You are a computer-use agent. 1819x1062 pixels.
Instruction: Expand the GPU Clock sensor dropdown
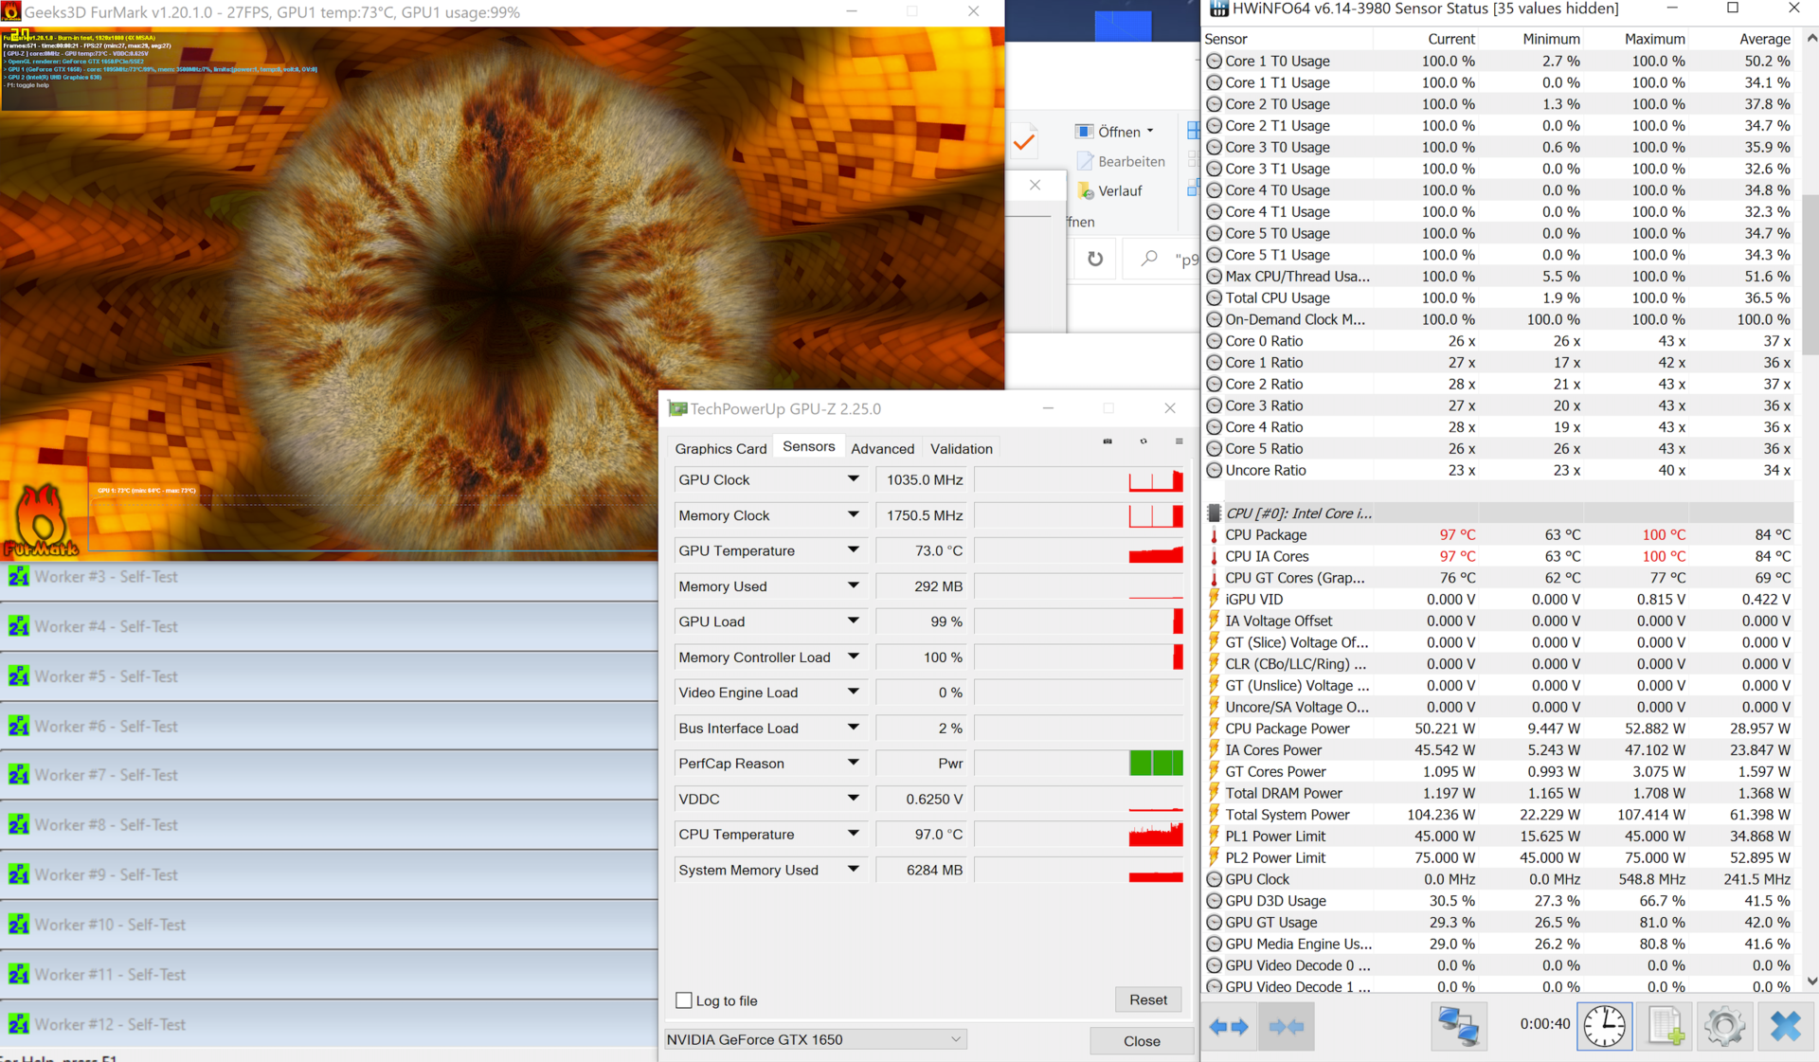853,479
